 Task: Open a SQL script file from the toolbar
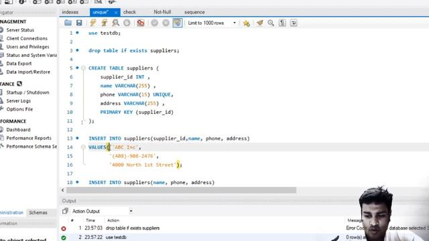(x=68, y=23)
